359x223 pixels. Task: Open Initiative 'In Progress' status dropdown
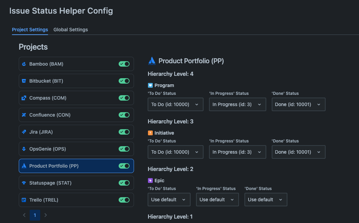coord(237,152)
